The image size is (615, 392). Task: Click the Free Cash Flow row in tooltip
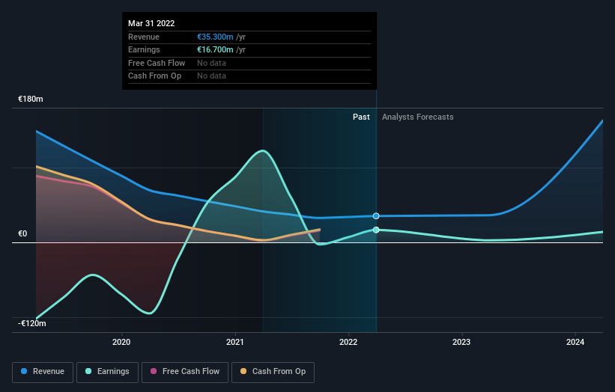point(249,63)
